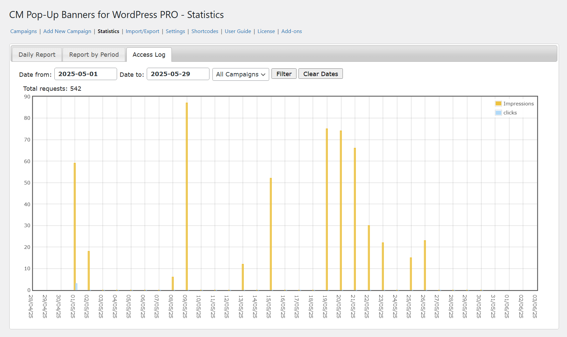Image resolution: width=567 pixels, height=337 pixels.
Task: Open the License page link
Action: coord(266,31)
